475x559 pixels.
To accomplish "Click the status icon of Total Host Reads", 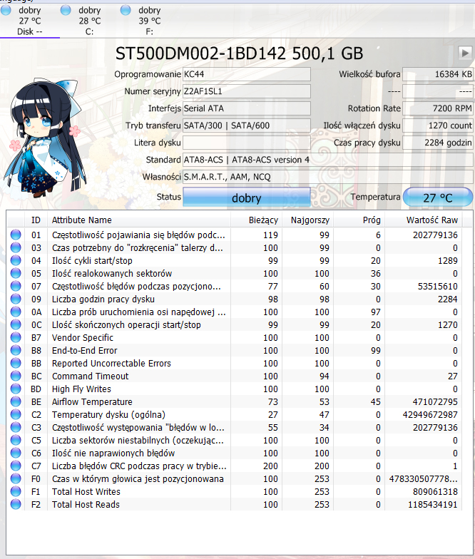I will (16, 504).
